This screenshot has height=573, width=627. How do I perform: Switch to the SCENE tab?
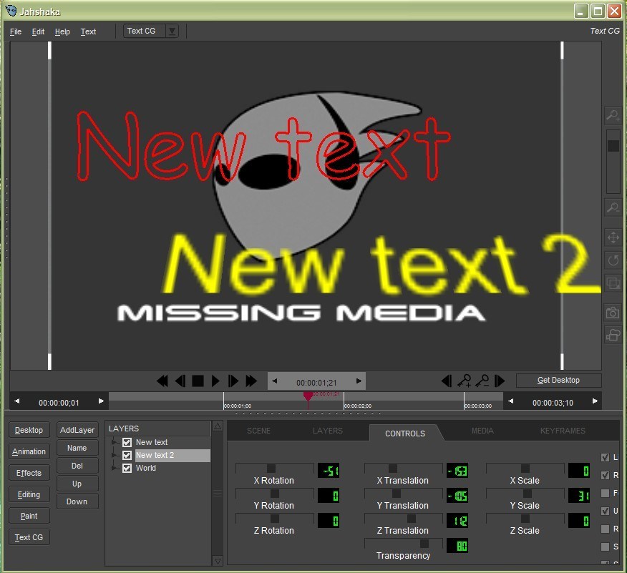coord(258,431)
